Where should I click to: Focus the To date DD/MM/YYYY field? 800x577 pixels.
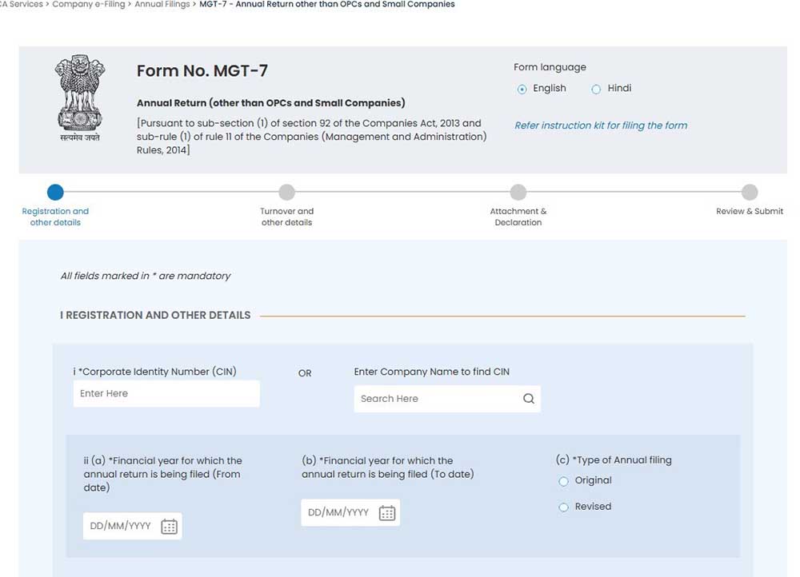pyautogui.click(x=338, y=513)
